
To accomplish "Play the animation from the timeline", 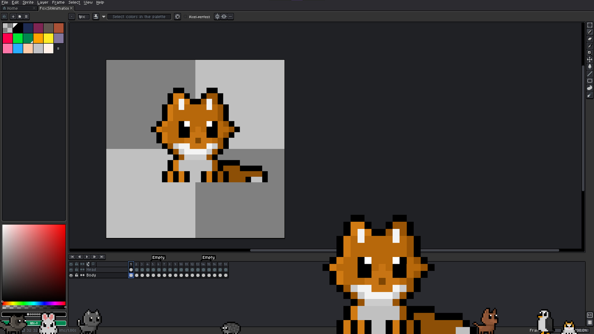I will pyautogui.click(x=87, y=257).
